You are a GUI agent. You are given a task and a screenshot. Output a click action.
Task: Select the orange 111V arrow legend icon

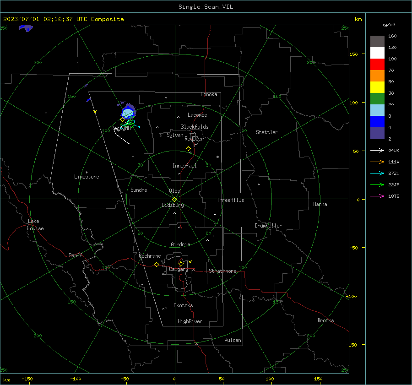click(377, 162)
